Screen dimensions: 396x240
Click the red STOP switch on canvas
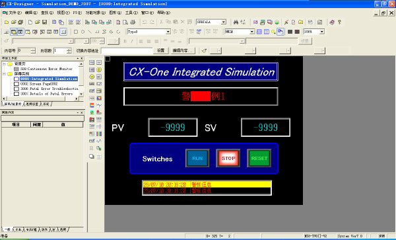pyautogui.click(x=228, y=158)
